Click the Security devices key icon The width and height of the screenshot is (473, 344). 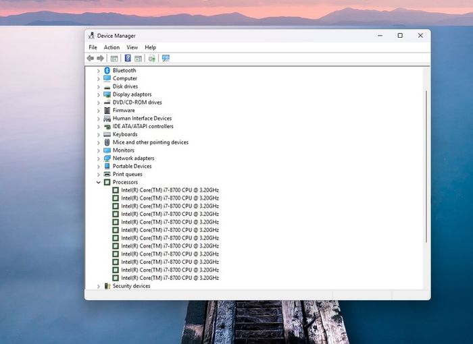coord(107,286)
